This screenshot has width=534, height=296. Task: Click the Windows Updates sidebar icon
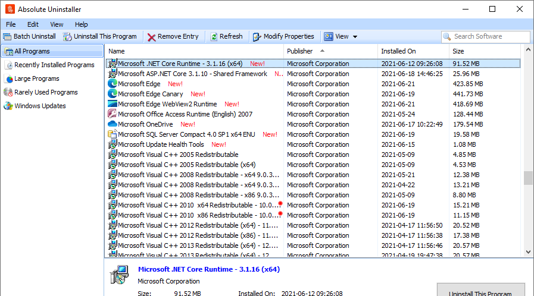point(8,106)
